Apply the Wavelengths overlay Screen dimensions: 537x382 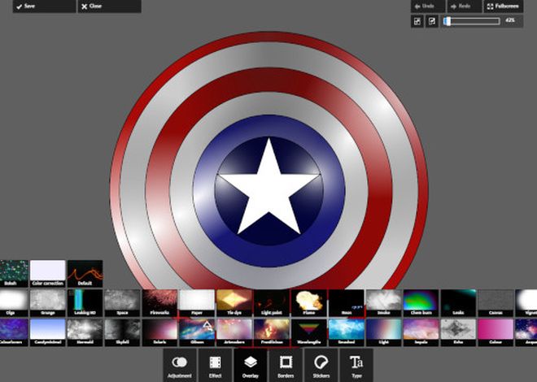pos(309,332)
